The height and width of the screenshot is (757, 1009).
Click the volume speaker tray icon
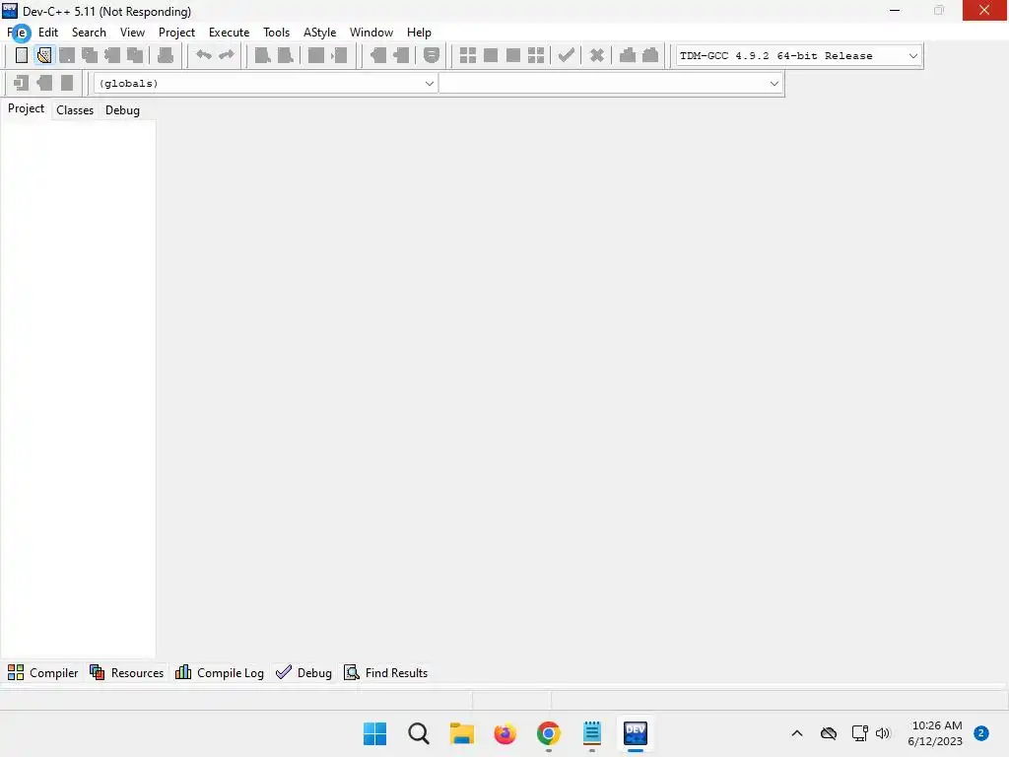882,733
